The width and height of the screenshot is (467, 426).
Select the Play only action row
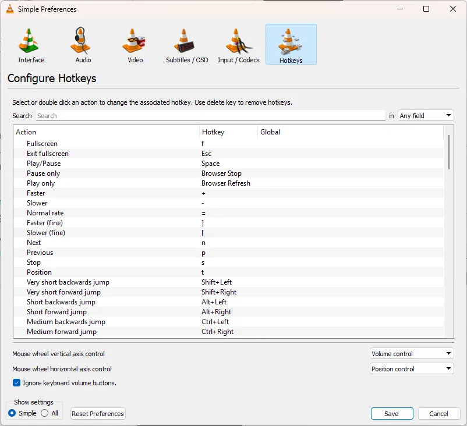point(228,183)
